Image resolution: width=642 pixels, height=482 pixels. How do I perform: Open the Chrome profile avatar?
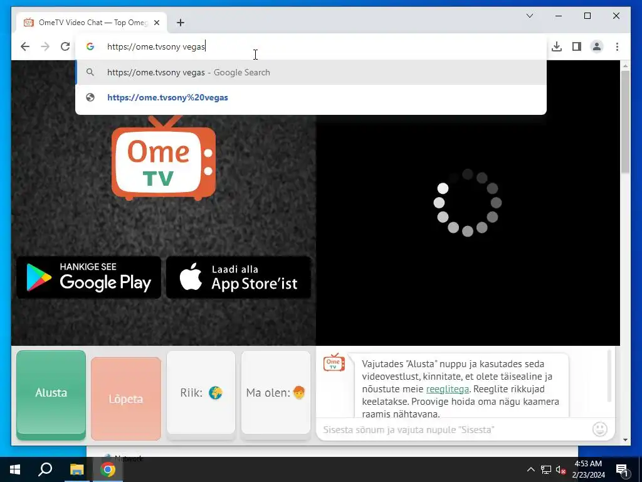click(597, 46)
